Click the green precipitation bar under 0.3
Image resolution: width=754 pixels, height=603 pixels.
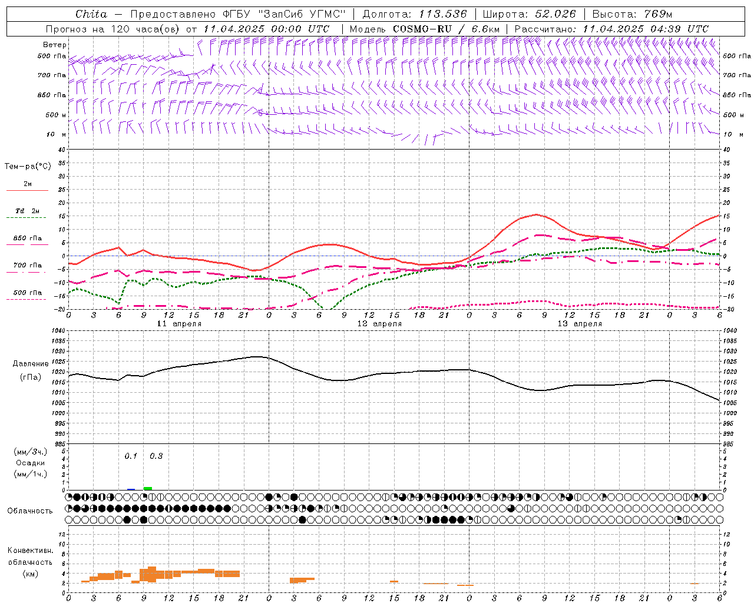pyautogui.click(x=148, y=488)
